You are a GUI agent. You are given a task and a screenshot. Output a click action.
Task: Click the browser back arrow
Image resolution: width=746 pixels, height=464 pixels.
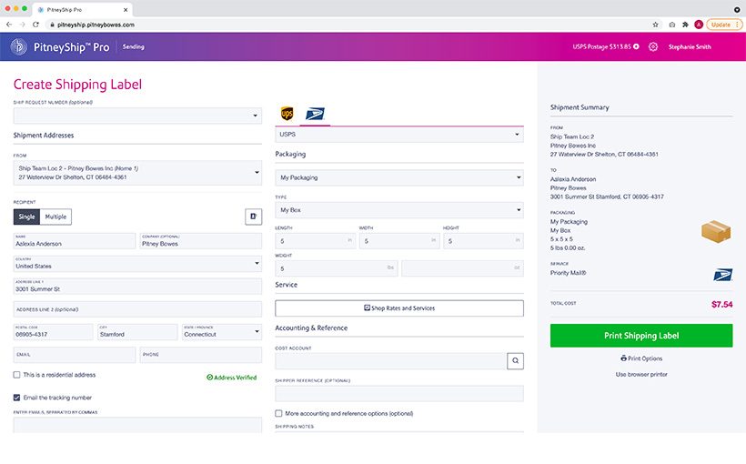9,25
